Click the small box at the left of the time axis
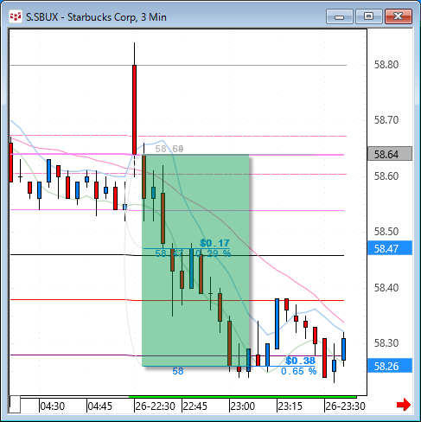 [x=15, y=404]
